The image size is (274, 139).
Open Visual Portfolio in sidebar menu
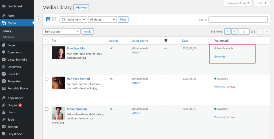coord(17,59)
